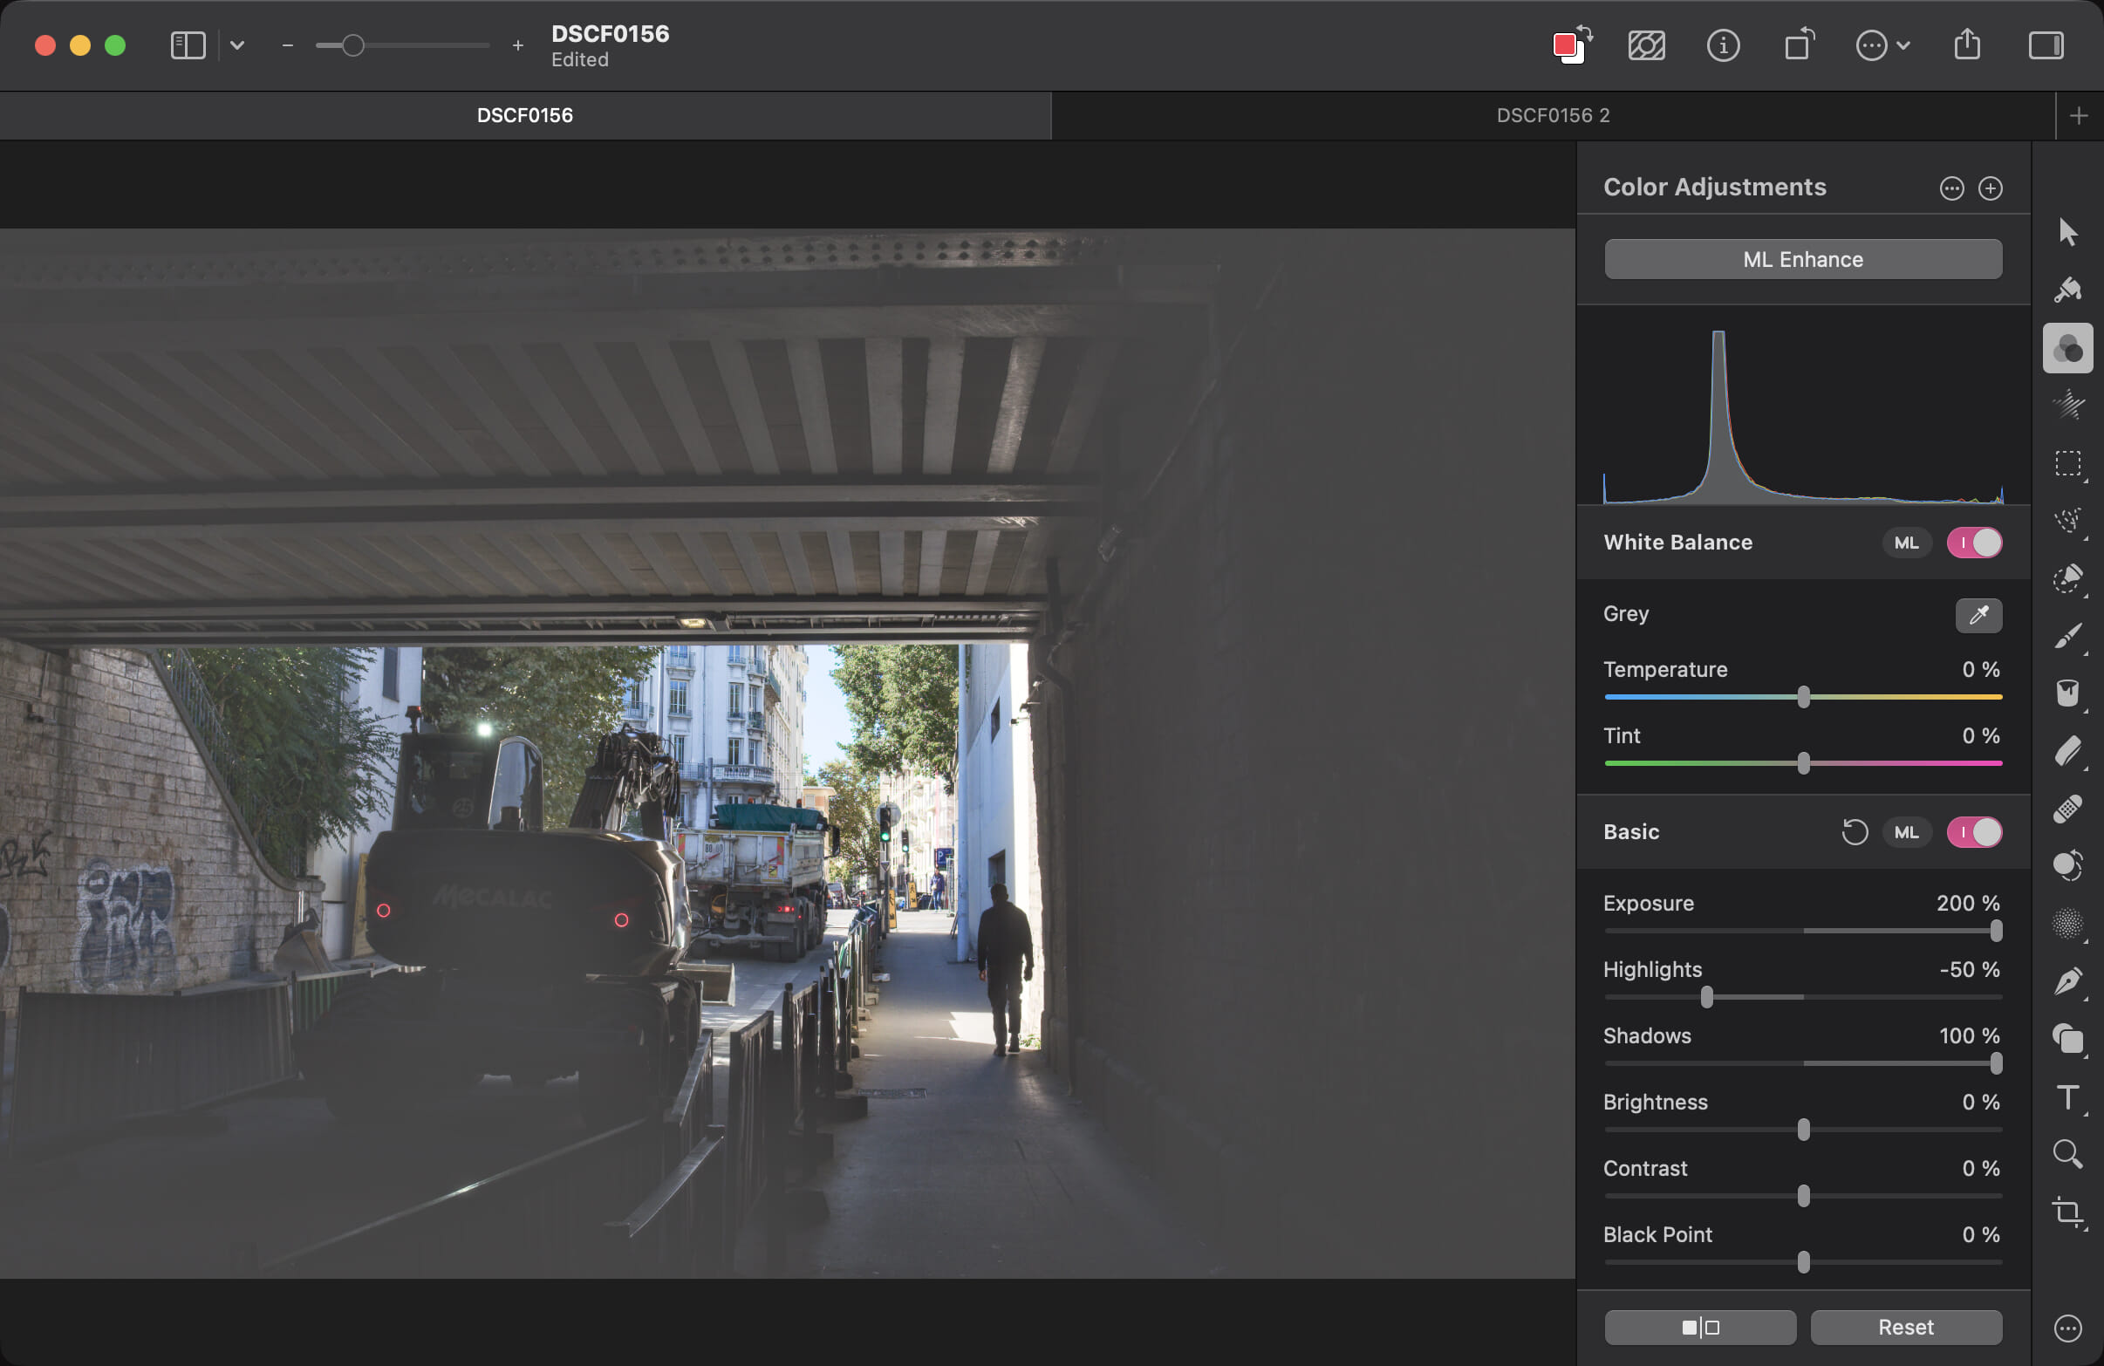Select the Zoom magnifier tool
This screenshot has height=1366, width=2104.
(x=2067, y=1154)
